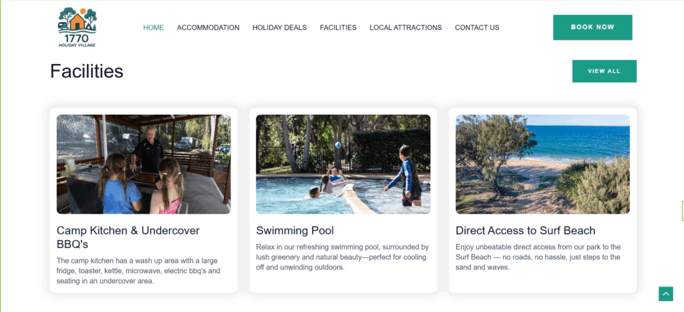The image size is (684, 312).
Task: Click the Swimming Pool description text
Action: click(x=342, y=257)
